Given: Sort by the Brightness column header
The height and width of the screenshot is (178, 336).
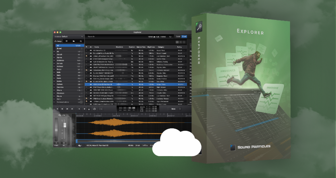Looking at the screenshot, I should coord(151,47).
